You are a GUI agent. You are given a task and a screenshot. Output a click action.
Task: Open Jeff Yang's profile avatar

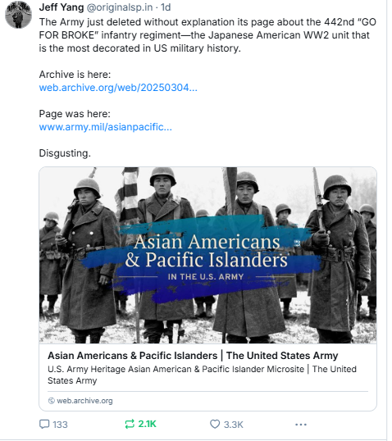click(18, 15)
